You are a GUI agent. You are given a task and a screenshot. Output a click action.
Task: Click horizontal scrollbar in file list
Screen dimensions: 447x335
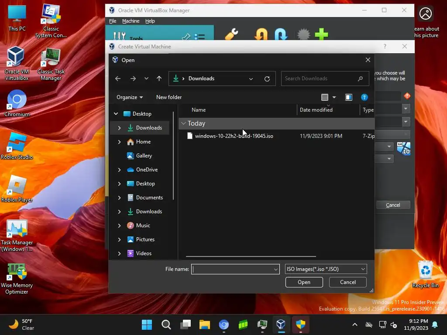251,256
